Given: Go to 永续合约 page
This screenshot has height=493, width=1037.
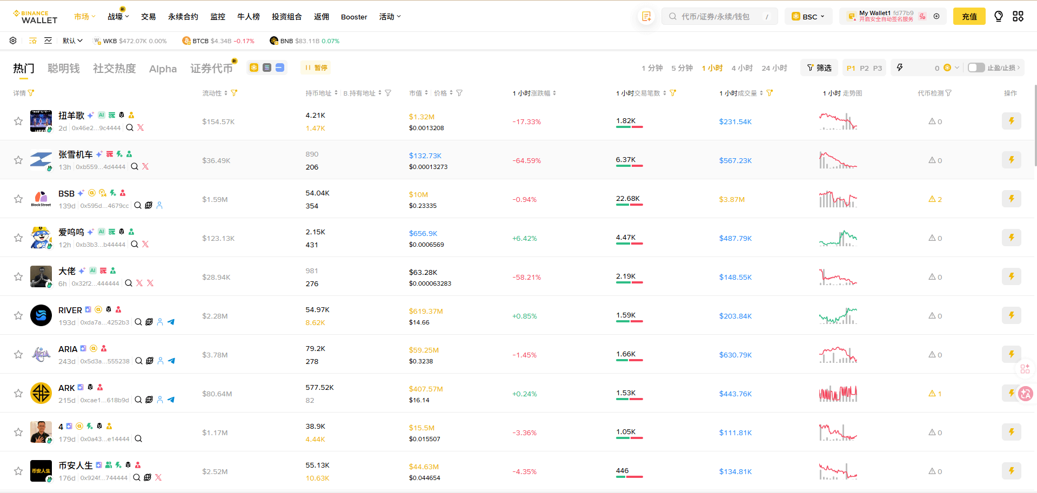Looking at the screenshot, I should point(183,17).
